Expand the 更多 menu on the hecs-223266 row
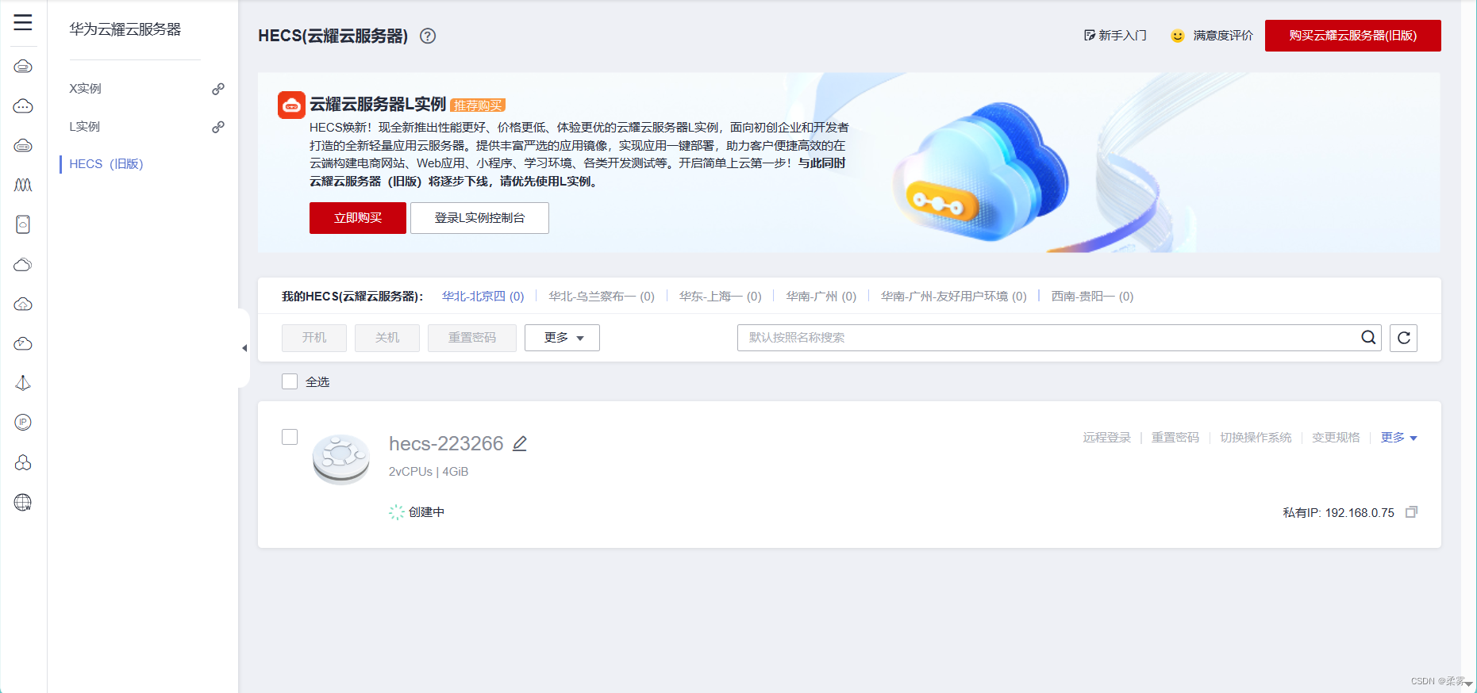Screen dimensions: 1477x693 coord(1398,438)
